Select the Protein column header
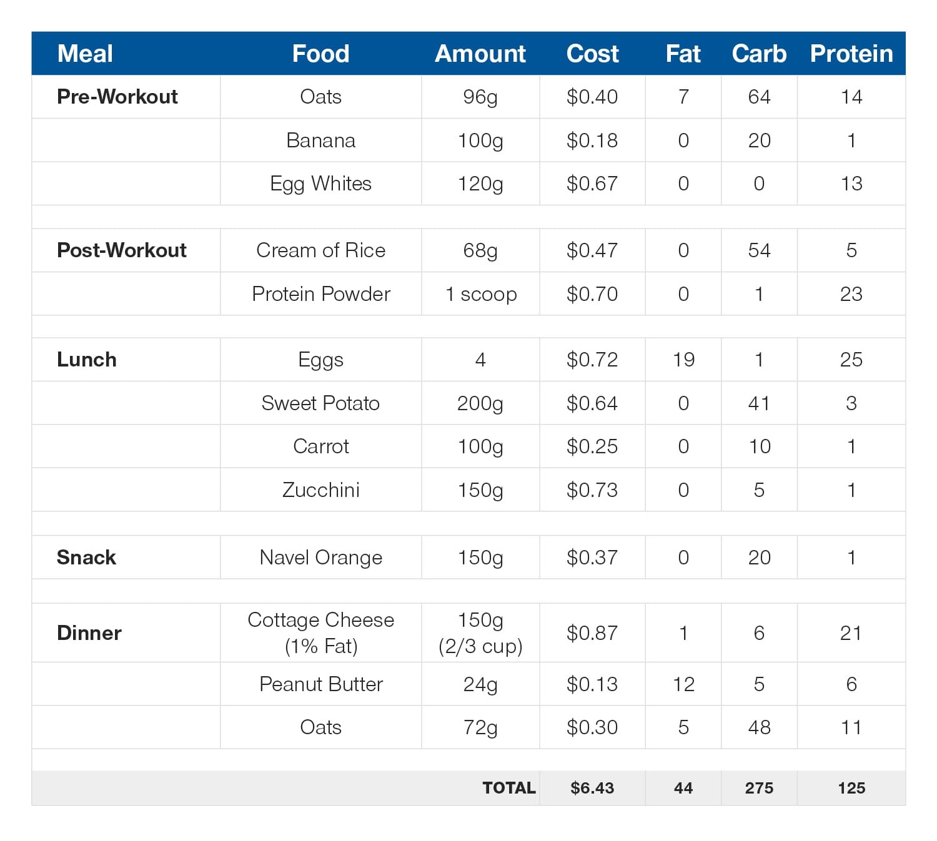This screenshot has height=841, width=937. (x=851, y=54)
